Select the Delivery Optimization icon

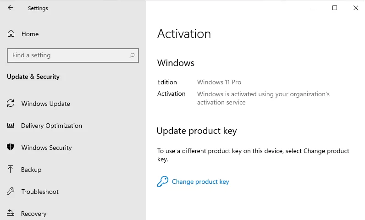coord(11,126)
